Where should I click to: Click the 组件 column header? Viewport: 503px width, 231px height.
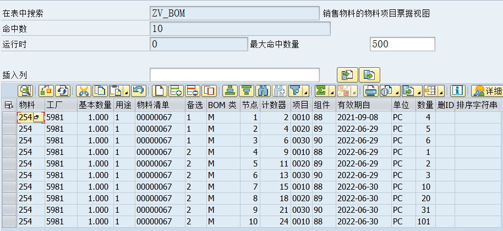click(324, 105)
